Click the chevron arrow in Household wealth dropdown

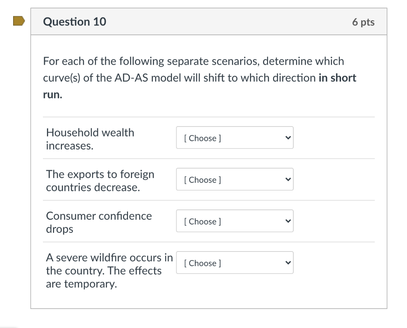288,138
